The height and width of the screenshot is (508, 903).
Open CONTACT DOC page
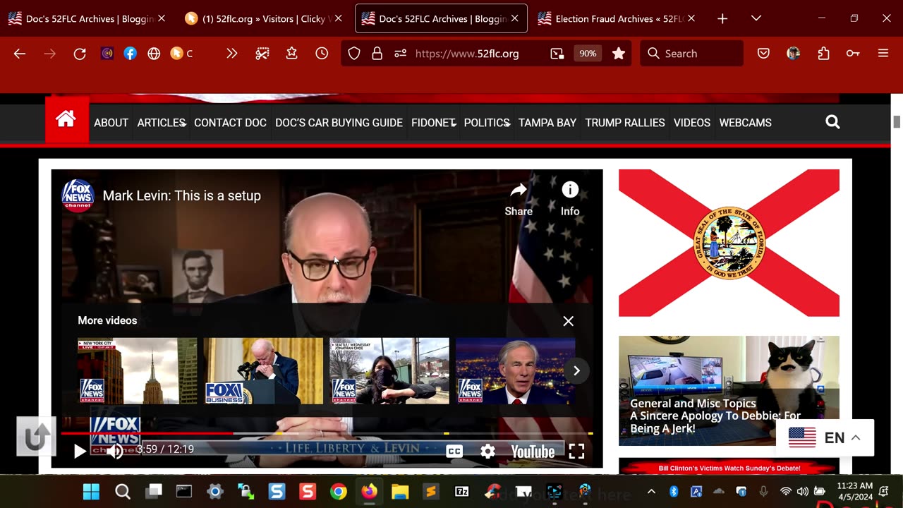[x=230, y=123]
